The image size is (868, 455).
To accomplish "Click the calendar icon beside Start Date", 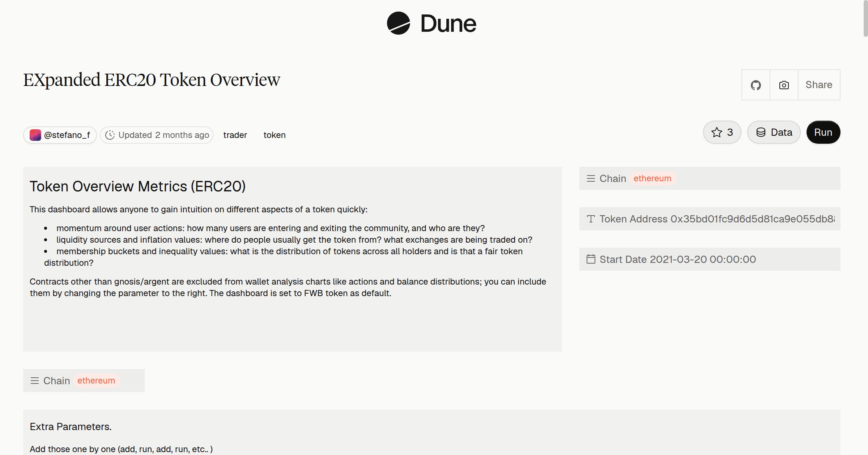I will pos(591,259).
